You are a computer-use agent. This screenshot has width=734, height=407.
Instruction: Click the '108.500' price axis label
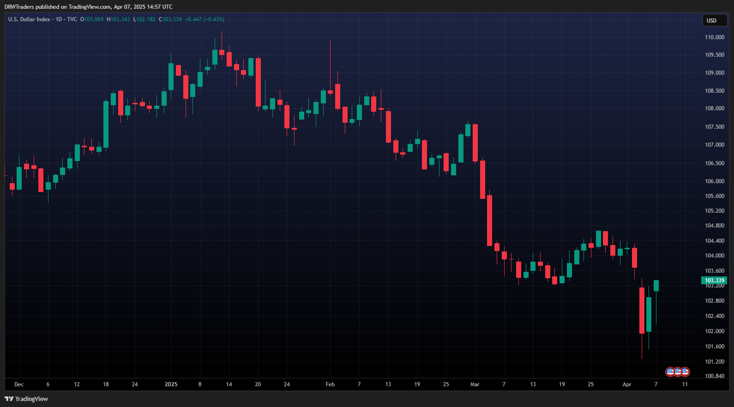pos(714,91)
